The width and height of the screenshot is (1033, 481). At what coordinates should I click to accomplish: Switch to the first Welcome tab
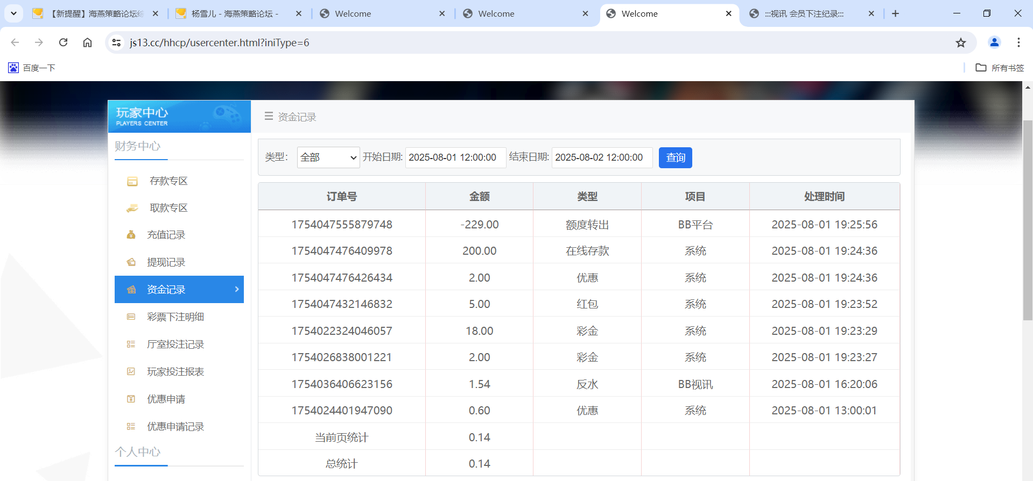click(383, 13)
